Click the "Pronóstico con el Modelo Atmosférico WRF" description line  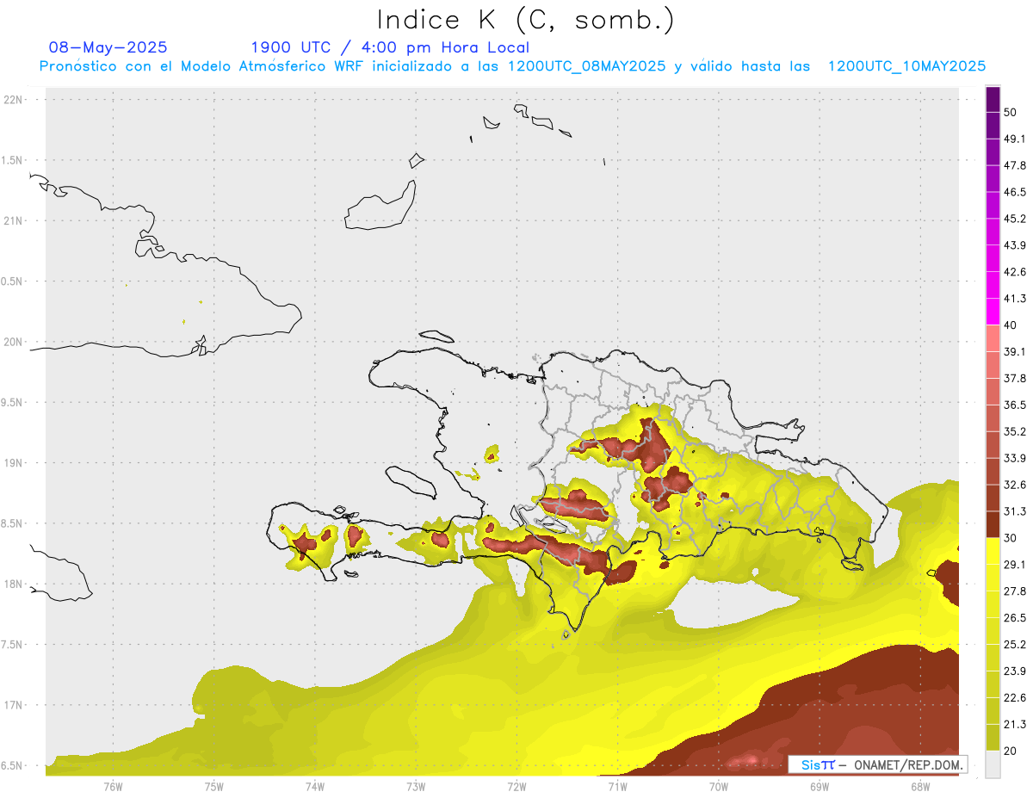pos(513,66)
